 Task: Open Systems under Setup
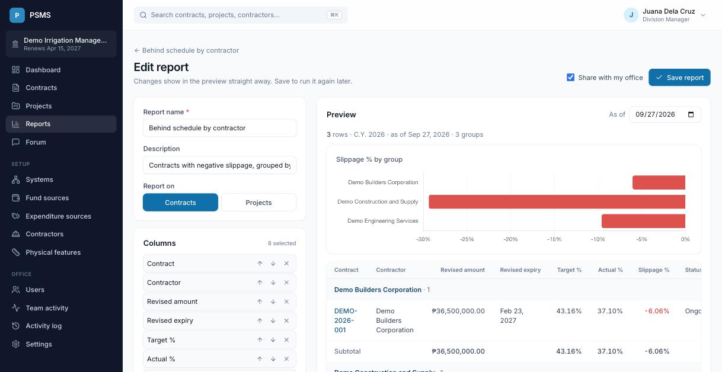coord(61,179)
